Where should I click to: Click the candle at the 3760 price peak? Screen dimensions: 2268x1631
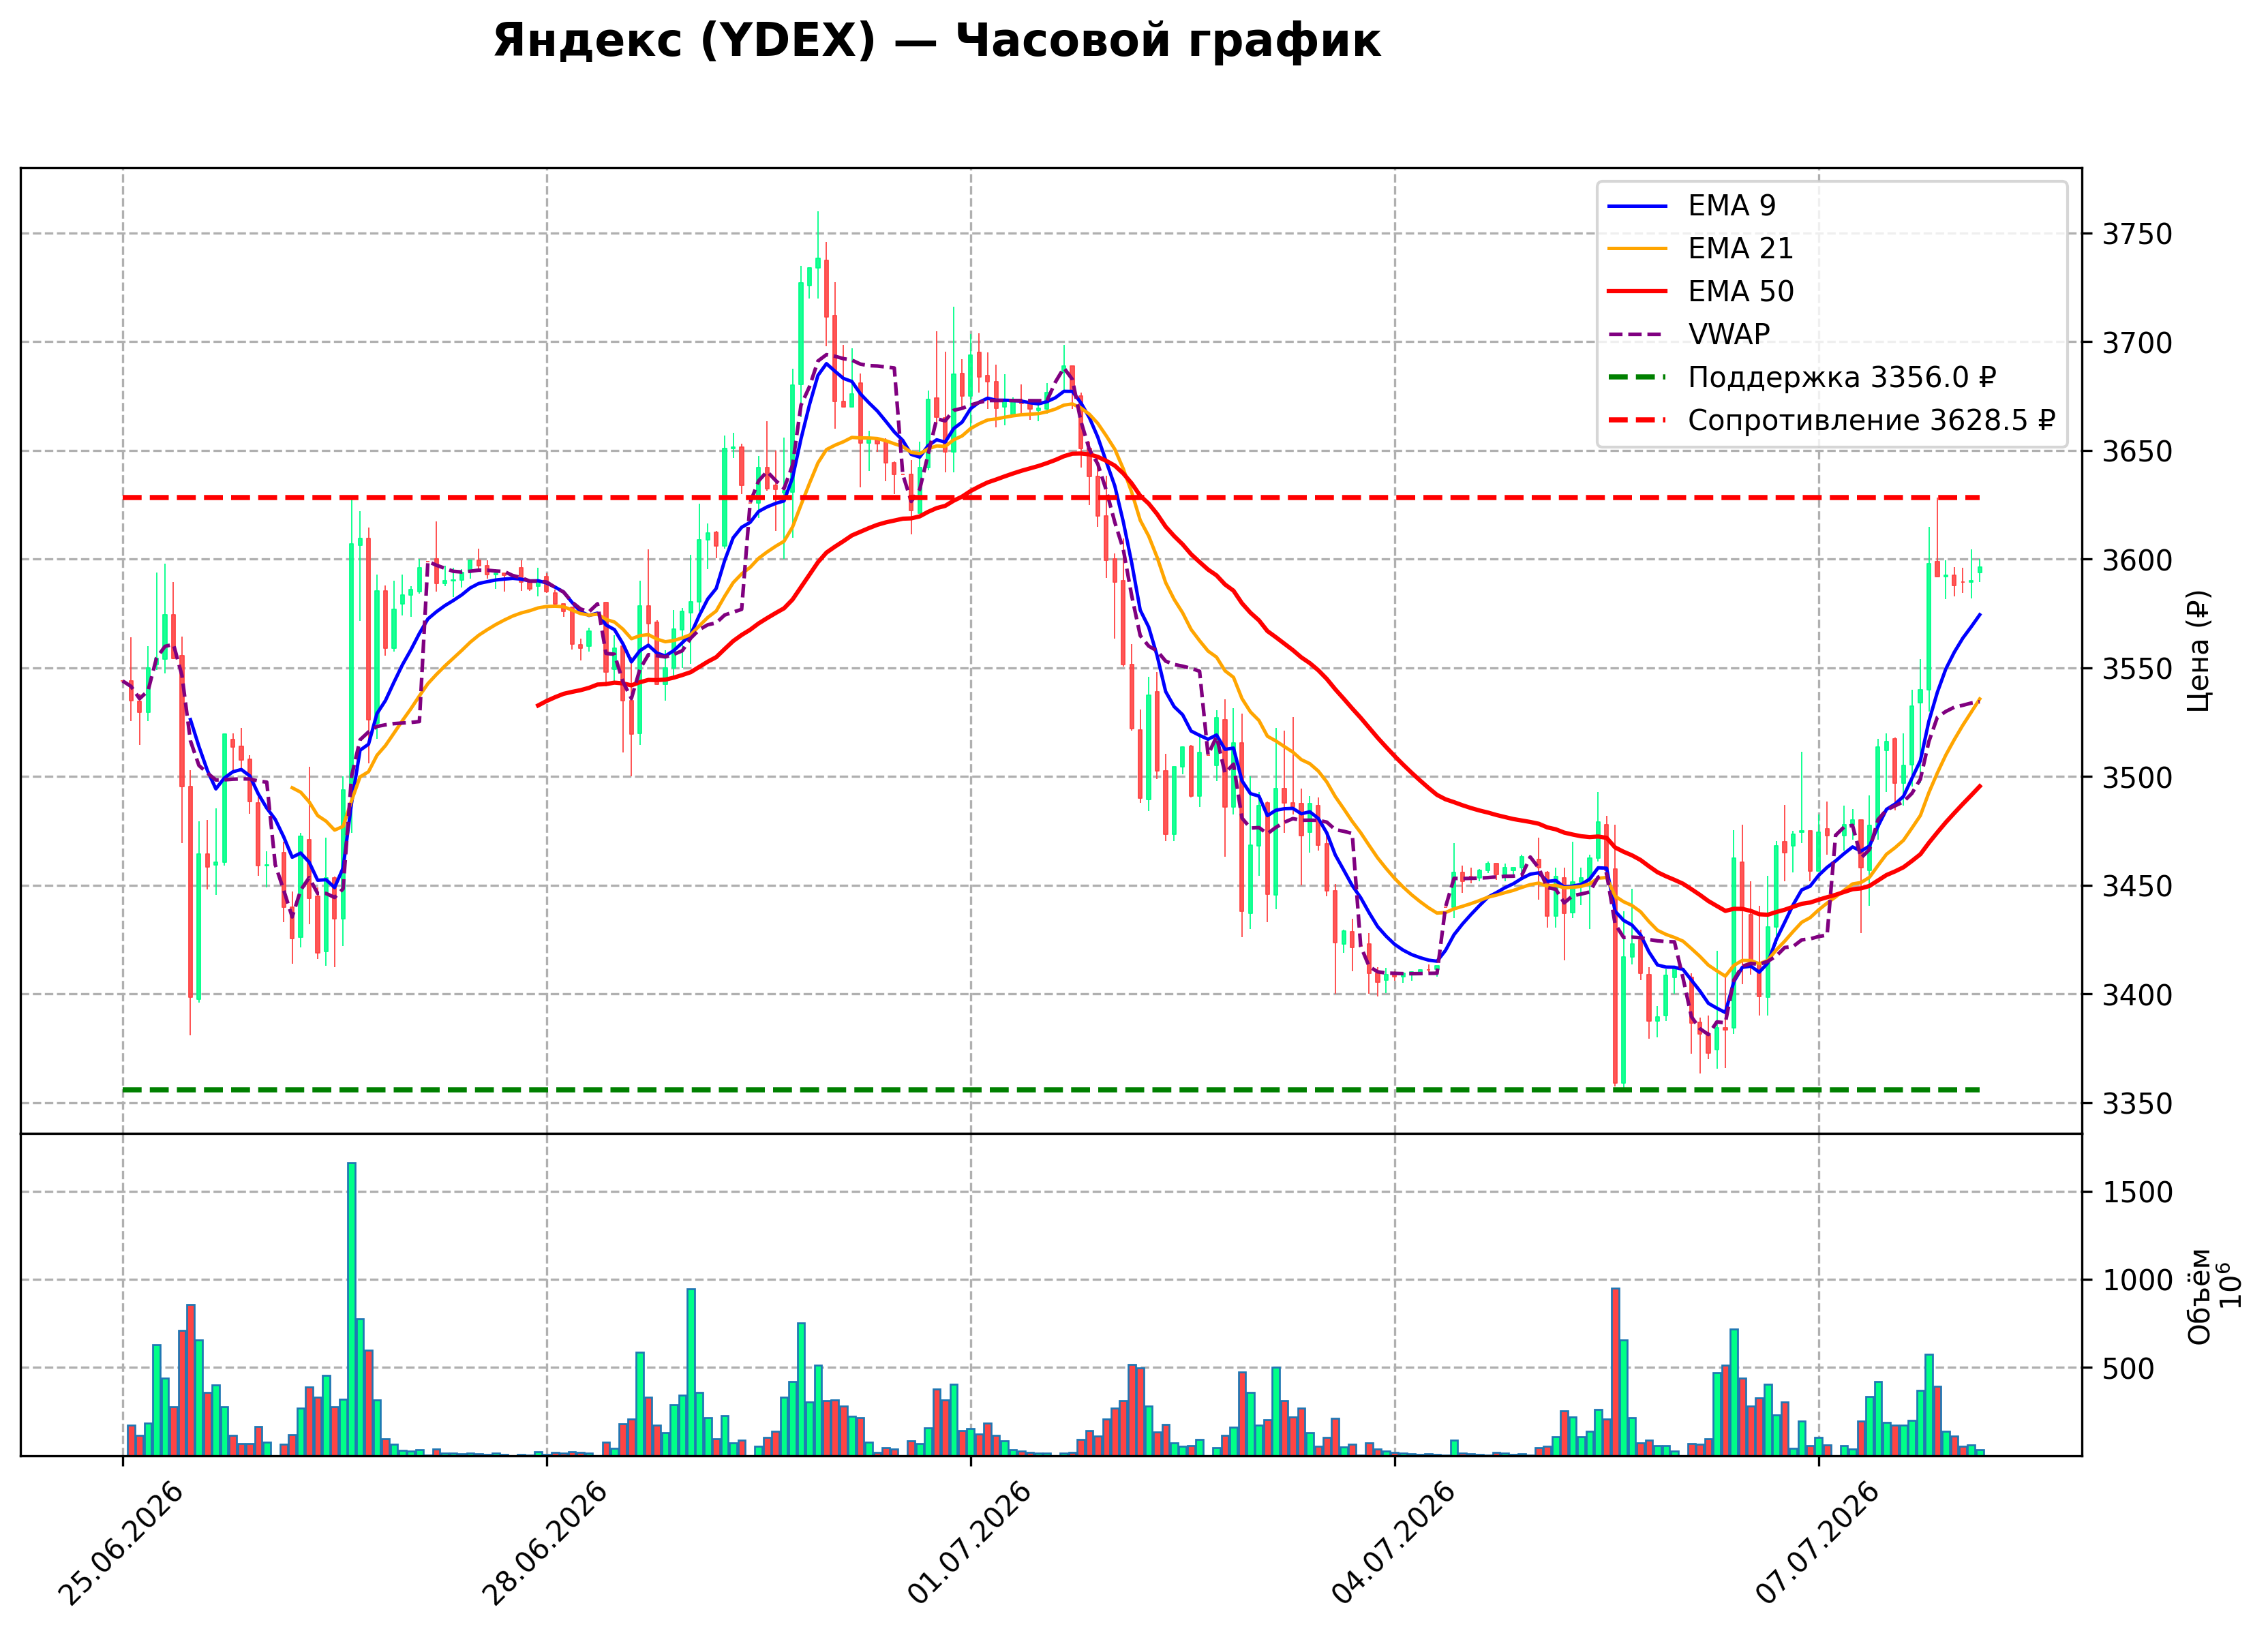pos(818,254)
